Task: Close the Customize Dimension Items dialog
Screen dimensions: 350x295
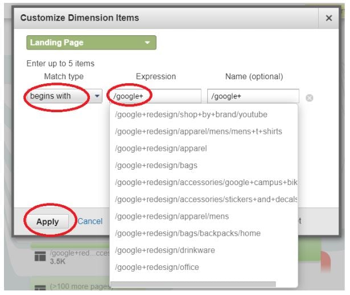Action: click(x=329, y=18)
